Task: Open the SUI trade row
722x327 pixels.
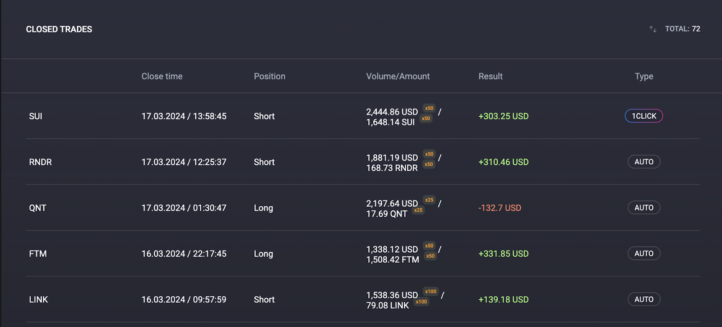Action: click(x=36, y=116)
